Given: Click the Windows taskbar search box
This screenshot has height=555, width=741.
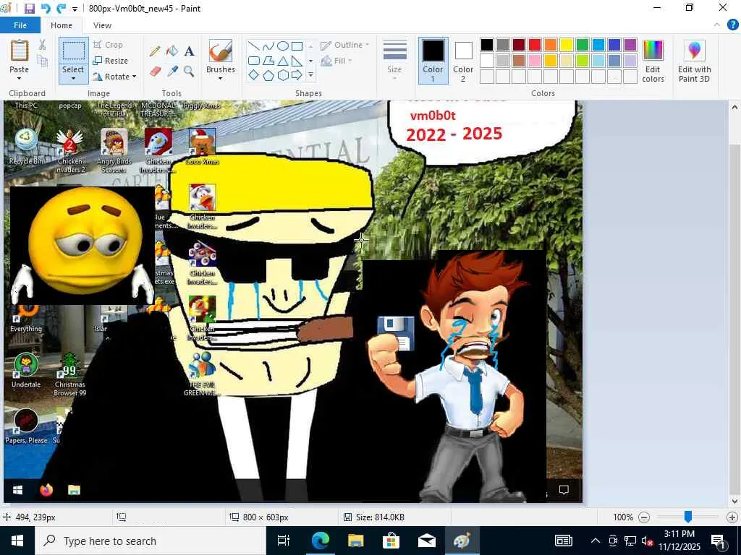Looking at the screenshot, I should pos(151,541).
